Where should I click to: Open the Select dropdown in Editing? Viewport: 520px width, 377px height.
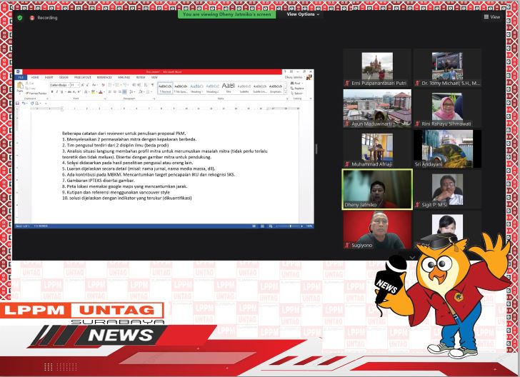pos(296,93)
